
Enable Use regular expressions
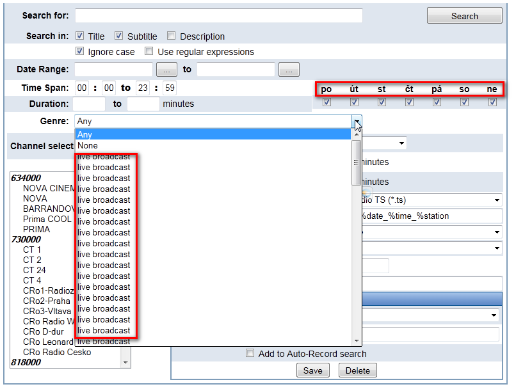click(149, 51)
